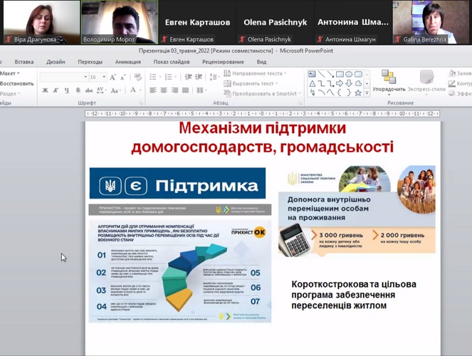The width and height of the screenshot is (472, 356).
Task: Switch to the Дизайн ribbon tab
Action: click(56, 62)
